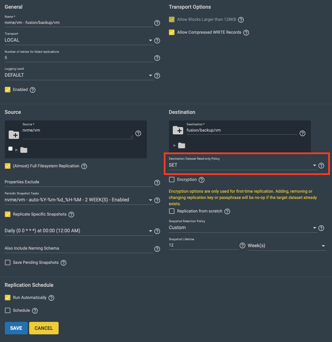
Task: Click the CANCEL button
Action: (x=44, y=328)
